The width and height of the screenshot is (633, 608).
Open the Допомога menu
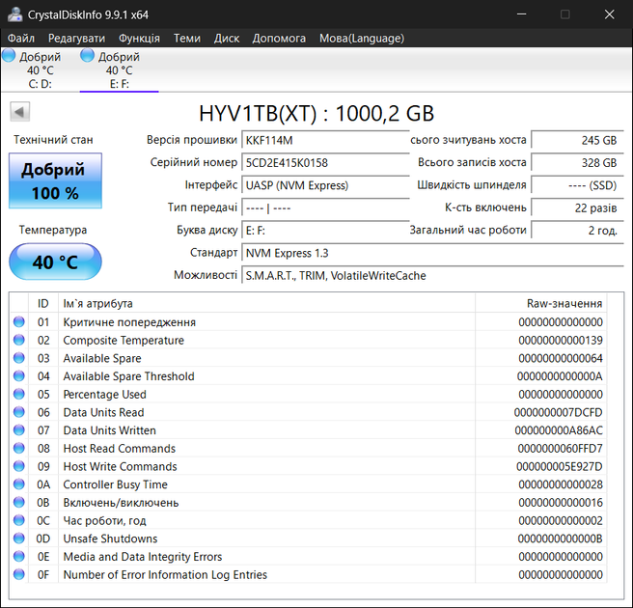(x=279, y=39)
